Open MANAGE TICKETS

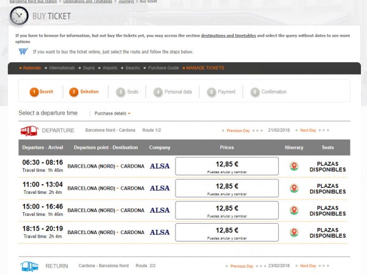coord(204,68)
